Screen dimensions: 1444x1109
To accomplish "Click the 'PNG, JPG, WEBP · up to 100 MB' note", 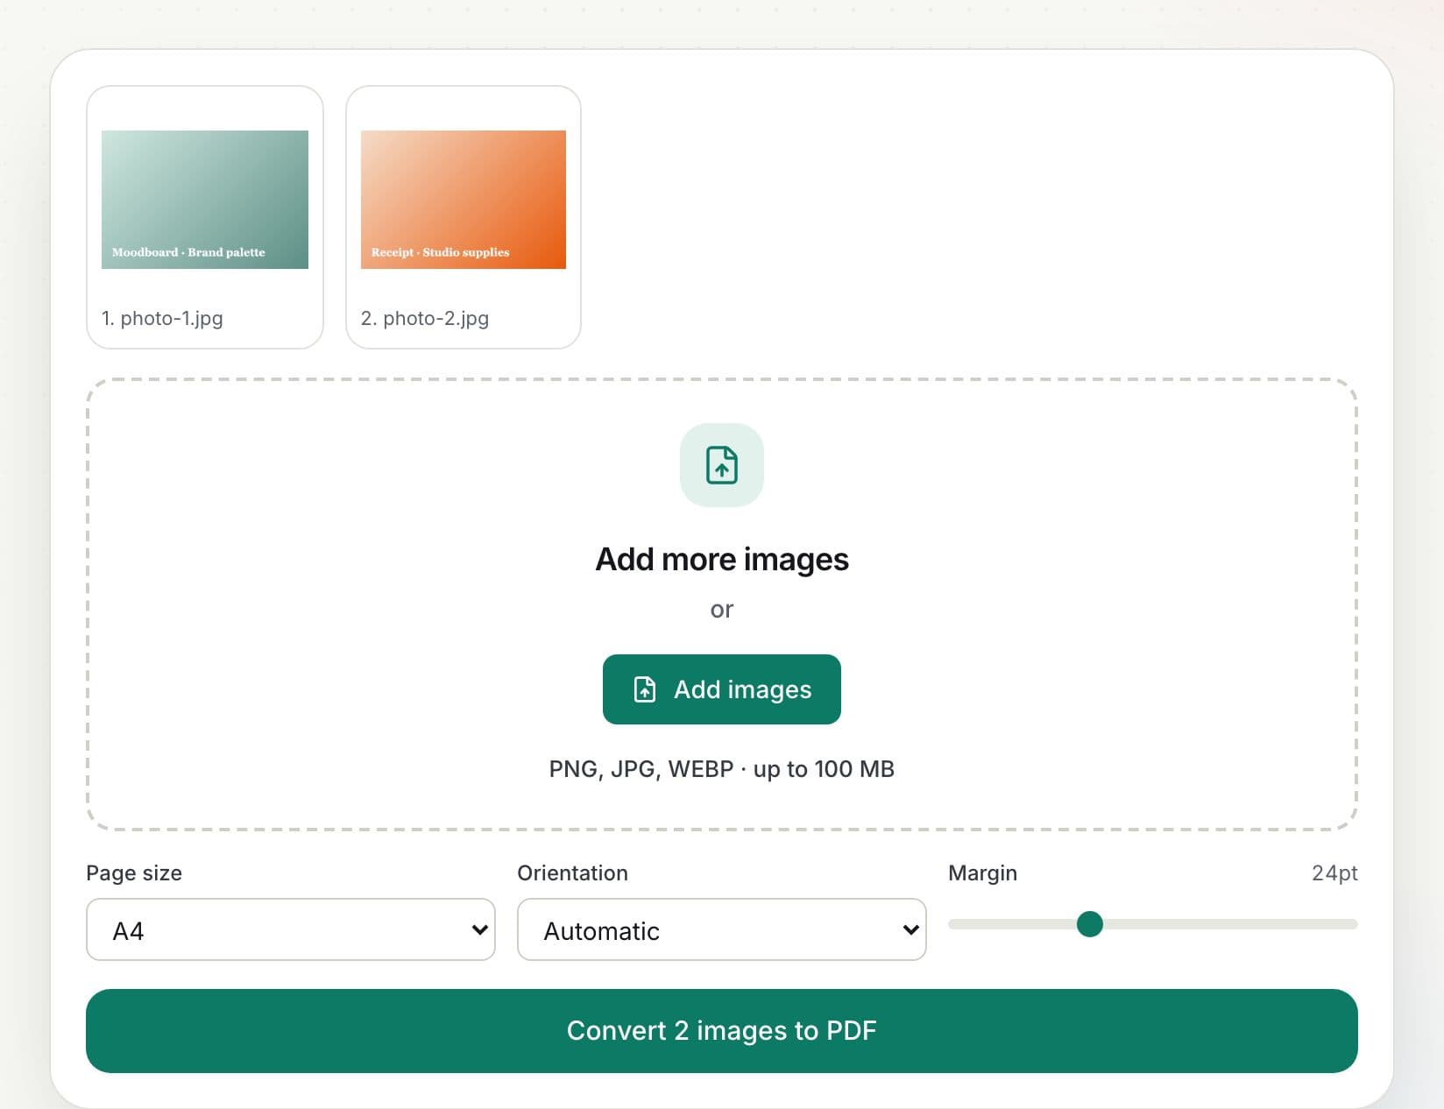I will click(x=722, y=769).
